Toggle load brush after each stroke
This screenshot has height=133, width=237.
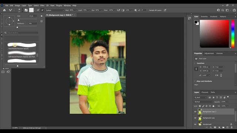coord(38,10)
